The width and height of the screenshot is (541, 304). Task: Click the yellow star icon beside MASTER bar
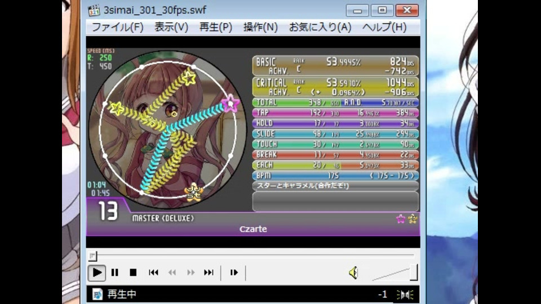tap(413, 219)
